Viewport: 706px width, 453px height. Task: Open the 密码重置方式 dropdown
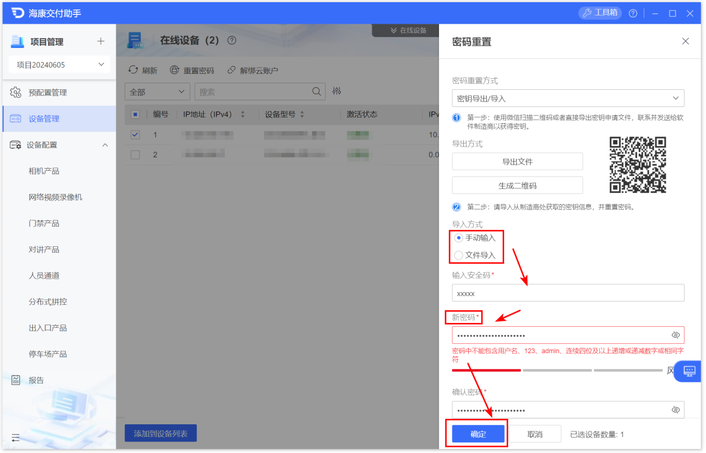click(x=568, y=98)
